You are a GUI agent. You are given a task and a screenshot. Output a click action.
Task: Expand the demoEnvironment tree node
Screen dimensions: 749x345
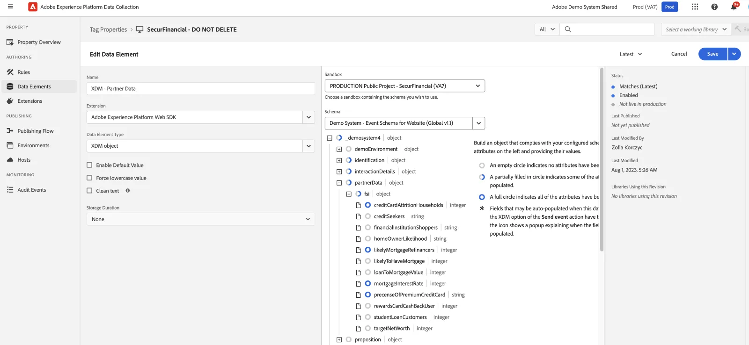pyautogui.click(x=339, y=149)
